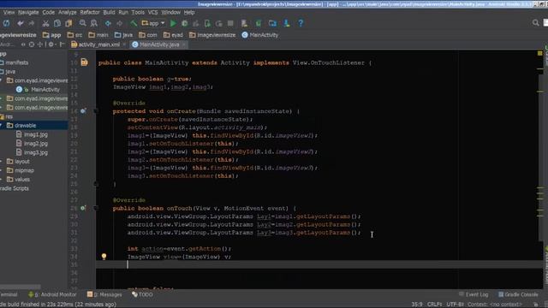
Task: Open the Refactor menu
Action: [x=90, y=12]
